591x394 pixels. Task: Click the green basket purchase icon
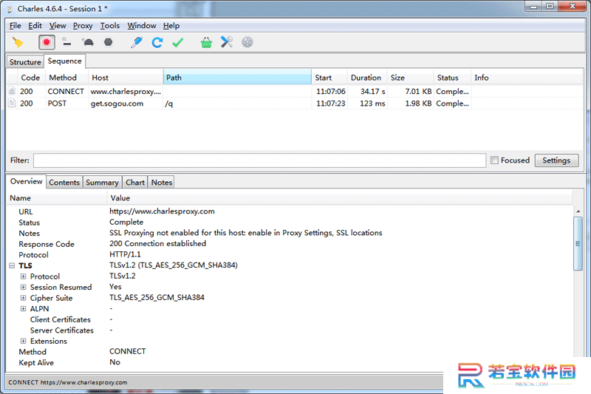206,42
